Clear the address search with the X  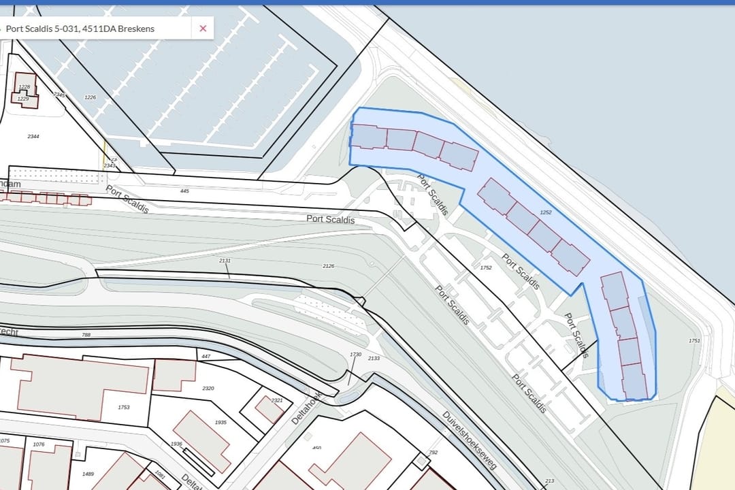coord(203,29)
